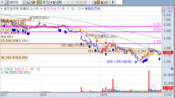Select the 30 interval button
175x98 pixels.
pyautogui.click(x=84, y=2)
